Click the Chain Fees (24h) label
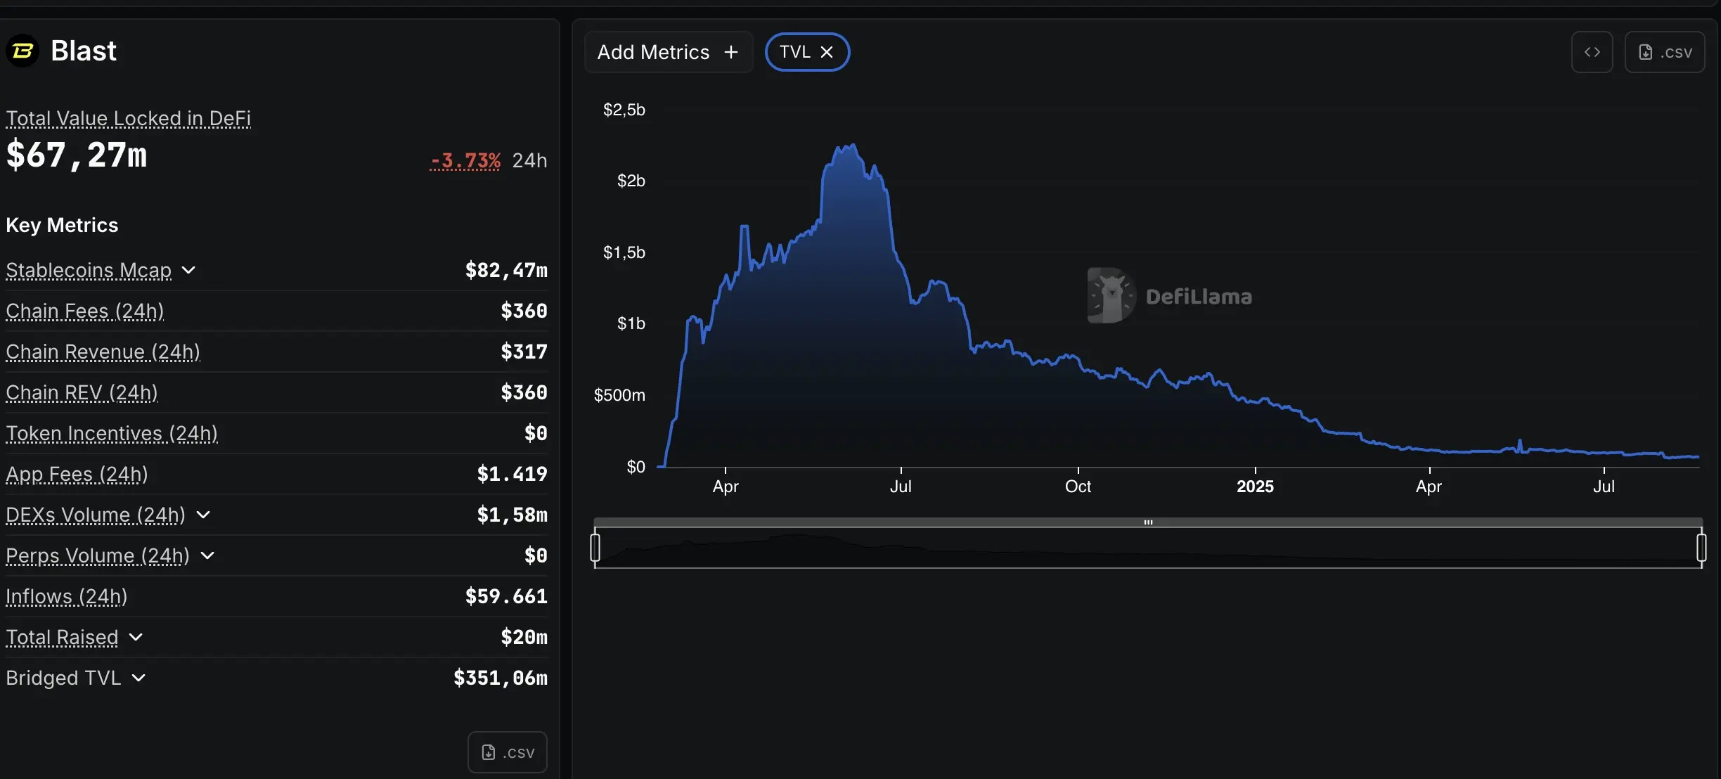Screen dimensions: 1721x779 pyautogui.click(x=85, y=311)
